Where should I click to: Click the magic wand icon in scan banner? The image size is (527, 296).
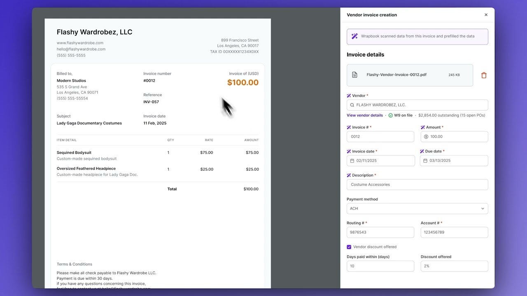tap(354, 36)
